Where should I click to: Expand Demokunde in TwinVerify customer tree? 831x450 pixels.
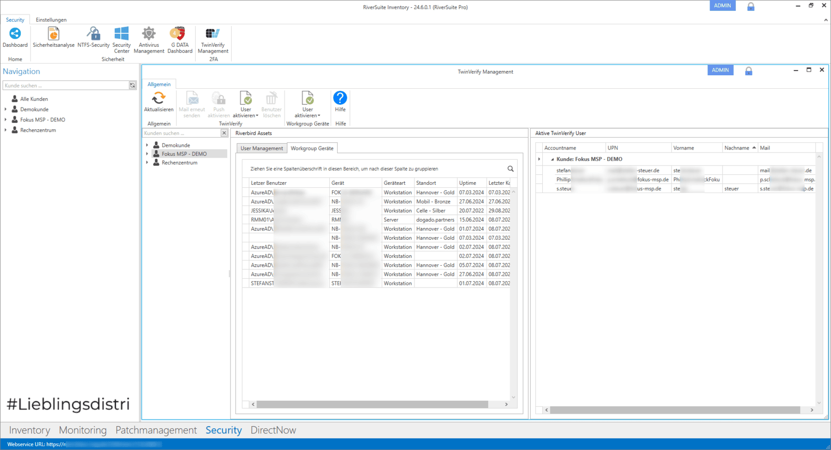point(147,145)
